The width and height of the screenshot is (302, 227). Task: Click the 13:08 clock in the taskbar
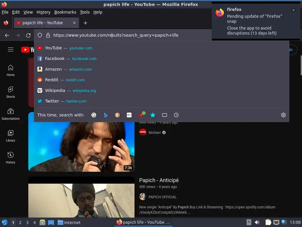pos(295,222)
